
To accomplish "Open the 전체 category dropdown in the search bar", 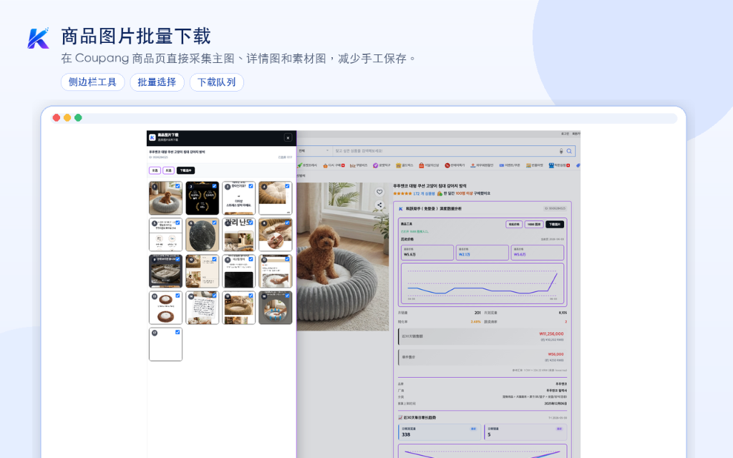I will click(x=314, y=151).
